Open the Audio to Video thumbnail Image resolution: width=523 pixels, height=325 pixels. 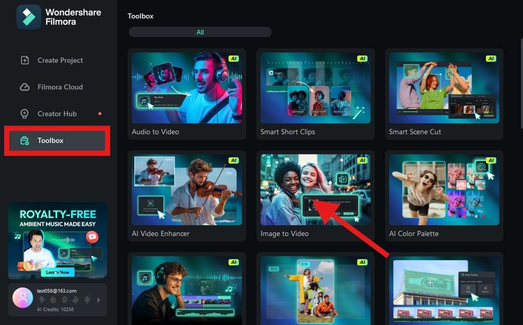click(187, 88)
